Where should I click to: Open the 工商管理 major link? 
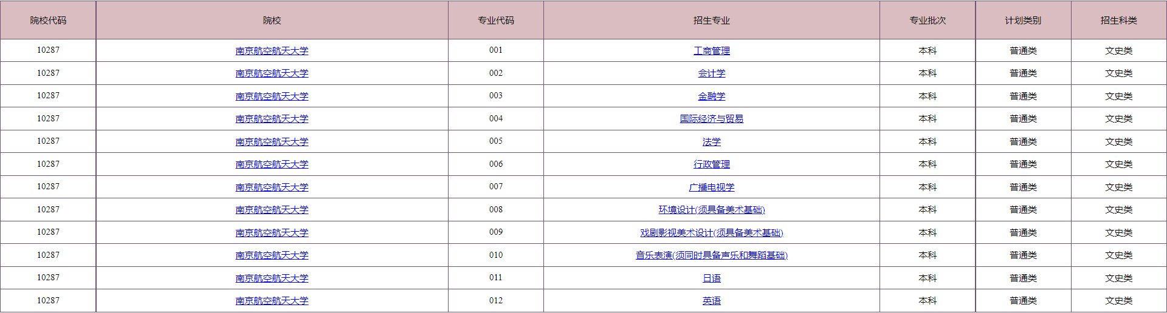coord(712,50)
